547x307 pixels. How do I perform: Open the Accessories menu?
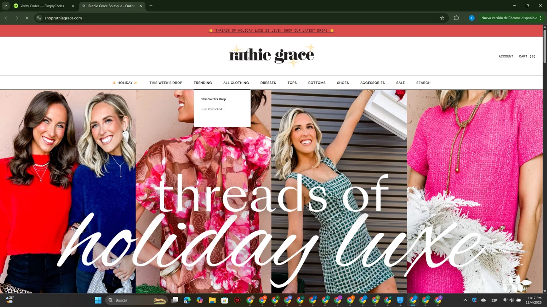coord(372,83)
